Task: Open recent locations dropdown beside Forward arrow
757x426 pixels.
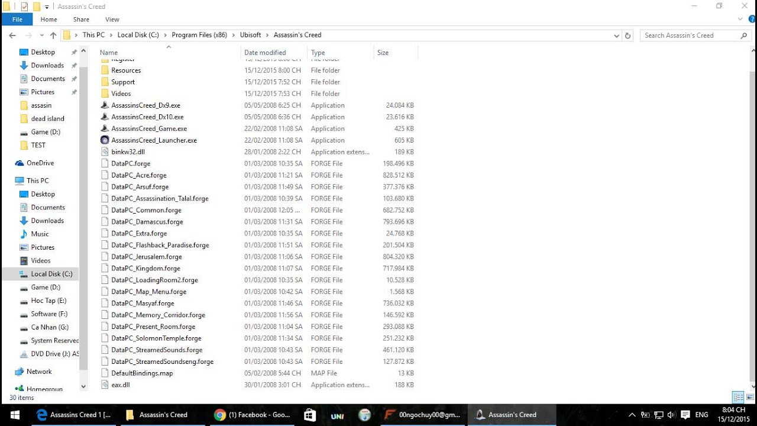Action: [x=41, y=35]
